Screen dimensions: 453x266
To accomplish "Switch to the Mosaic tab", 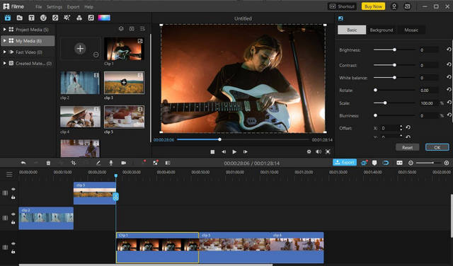I will (x=411, y=30).
